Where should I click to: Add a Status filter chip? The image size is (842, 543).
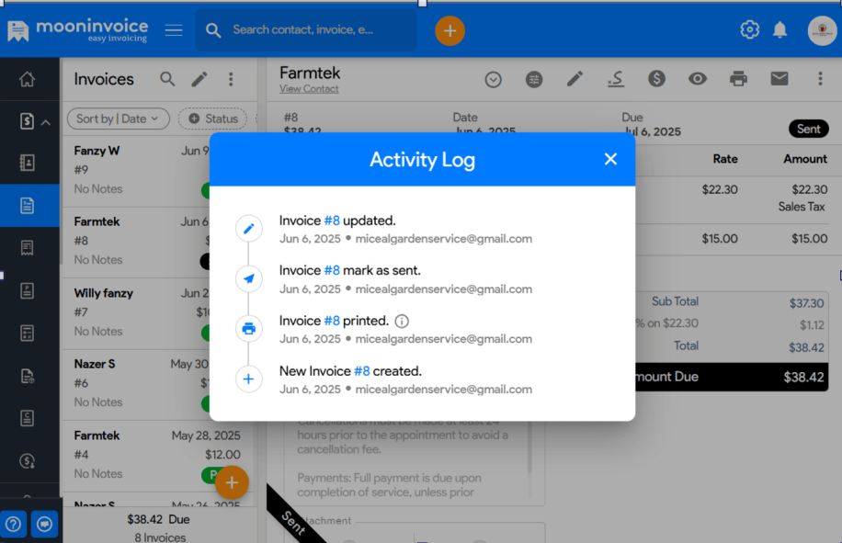[x=212, y=119]
